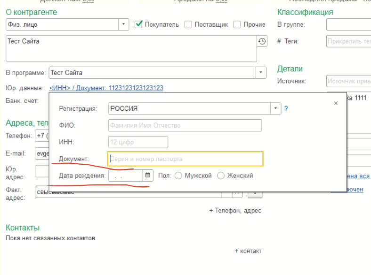The height and width of the screenshot is (275, 371).
Task: Add a new contact via + контакт
Action: coord(248,251)
